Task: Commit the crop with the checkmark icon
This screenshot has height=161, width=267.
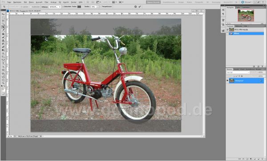Action: pos(140,7)
